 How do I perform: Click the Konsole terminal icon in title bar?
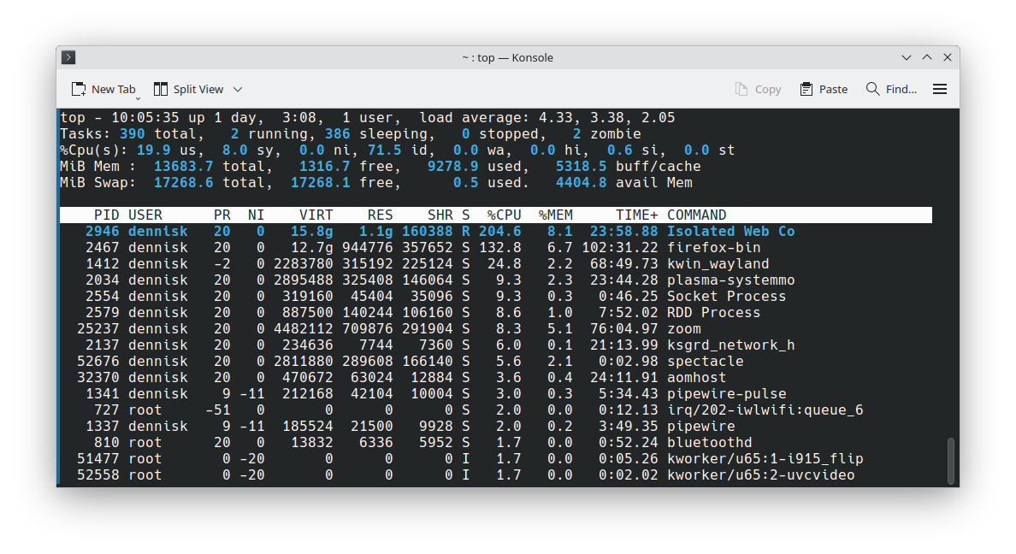point(69,57)
